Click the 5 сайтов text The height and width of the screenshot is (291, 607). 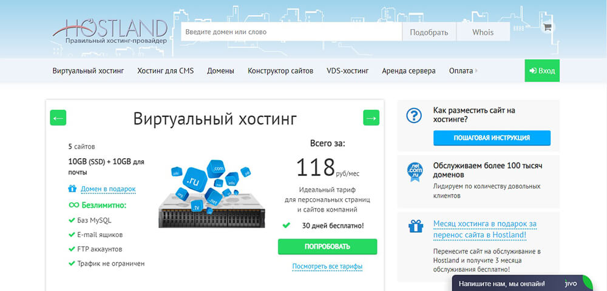click(82, 147)
